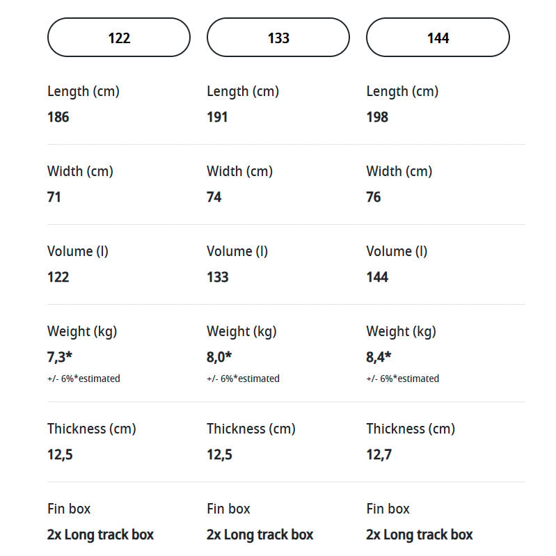The image size is (556, 556).
Task: Click the 198 length value
Action: pyautogui.click(x=377, y=117)
